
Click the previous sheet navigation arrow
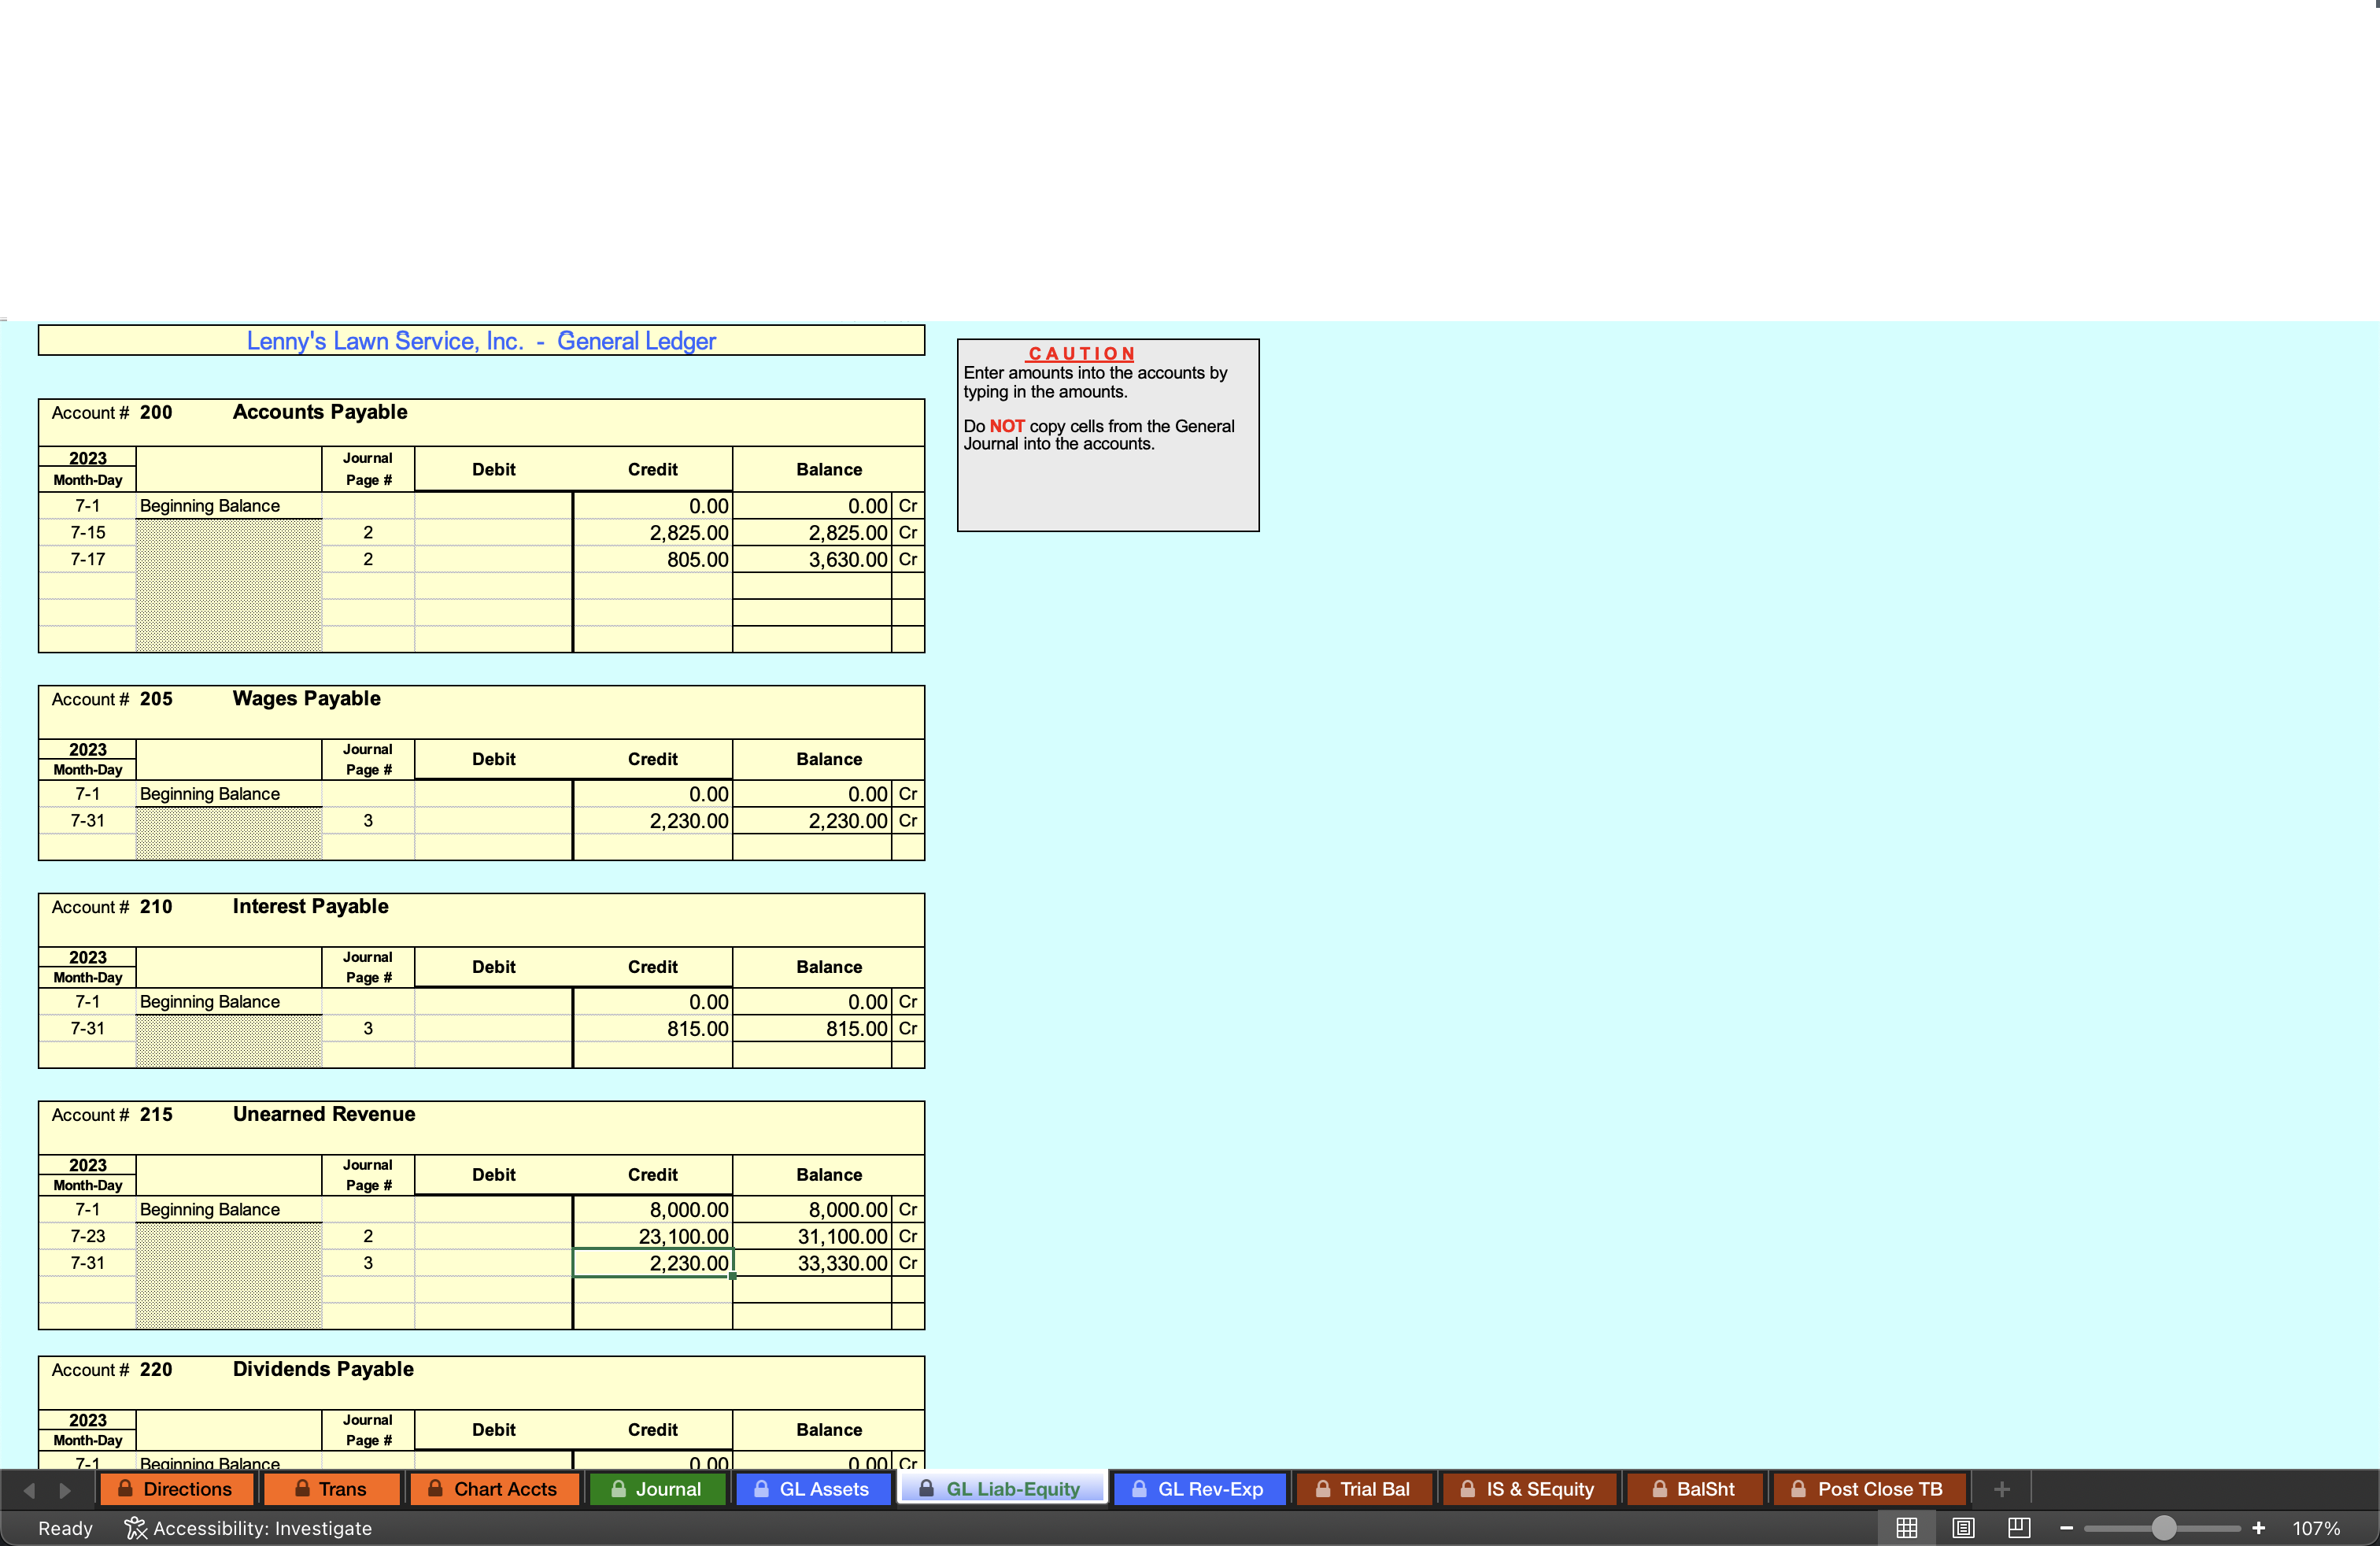pos(28,1489)
